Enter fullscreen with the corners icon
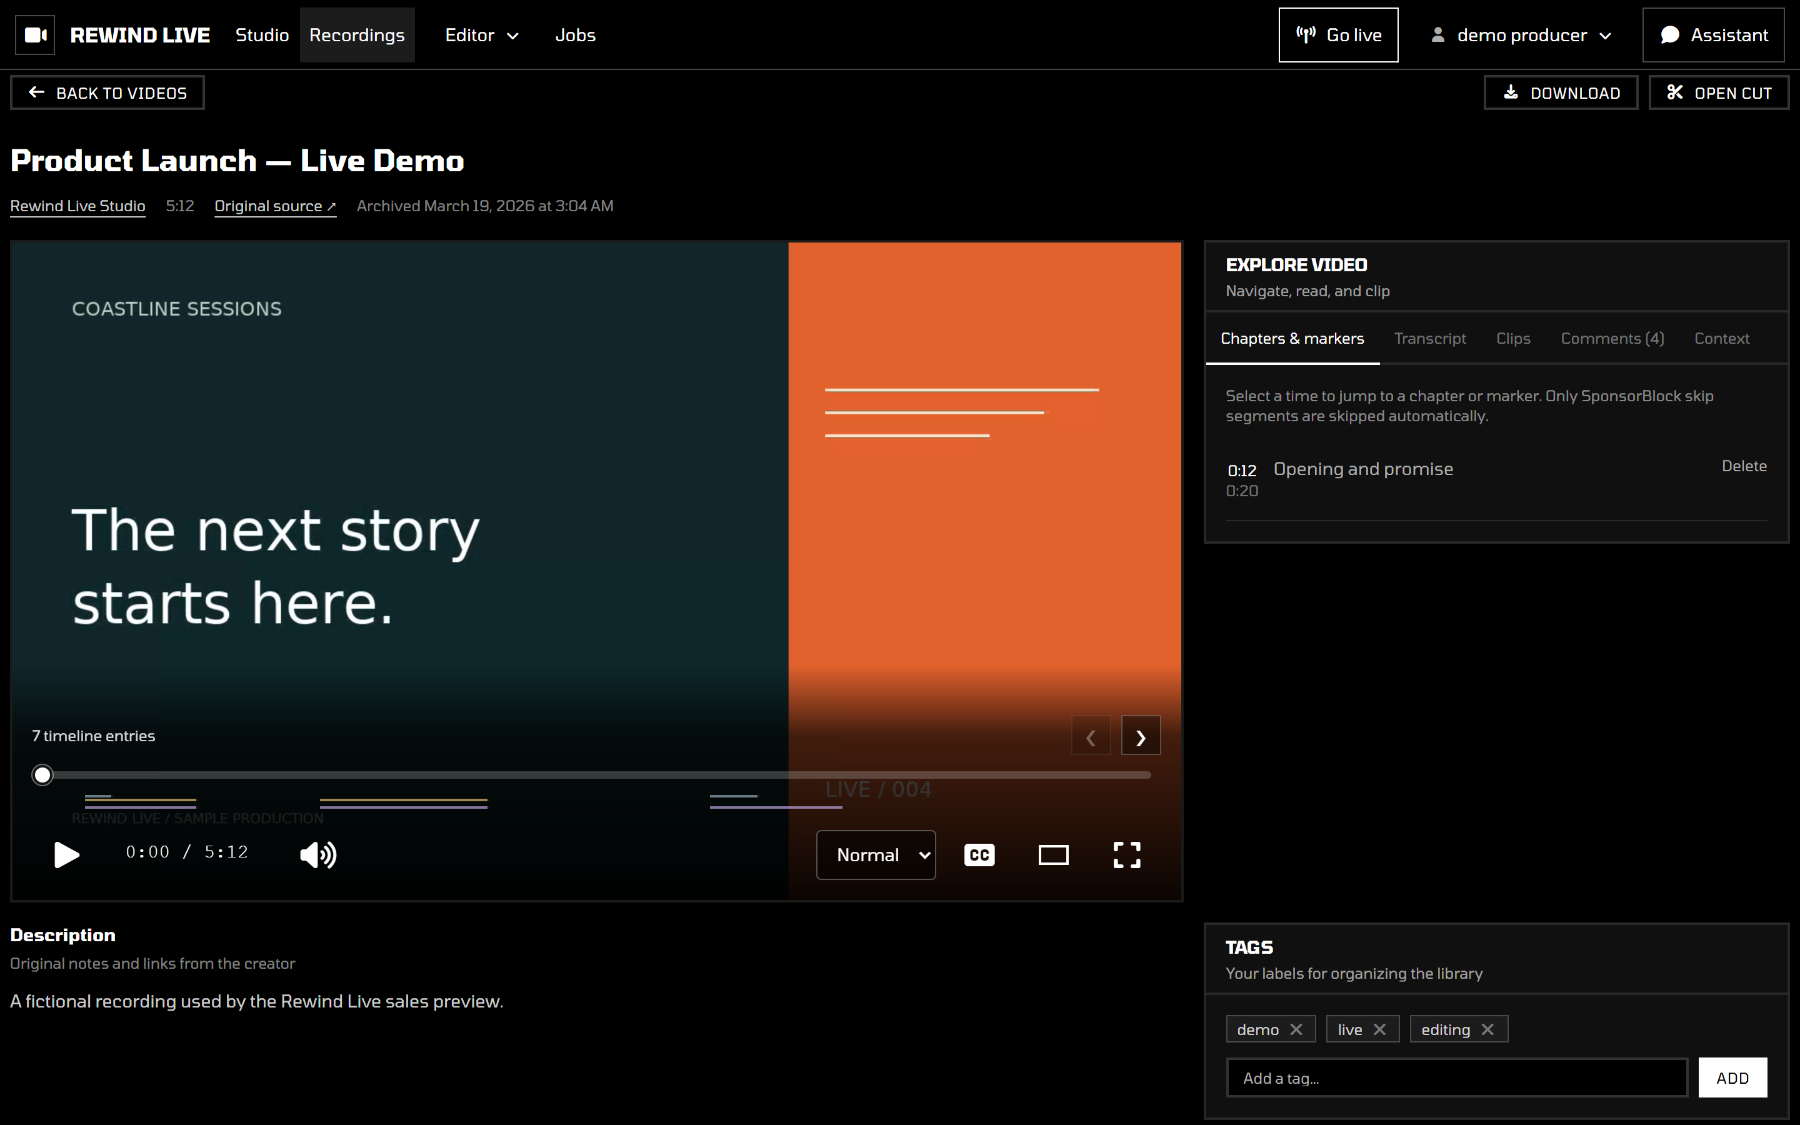 point(1127,855)
